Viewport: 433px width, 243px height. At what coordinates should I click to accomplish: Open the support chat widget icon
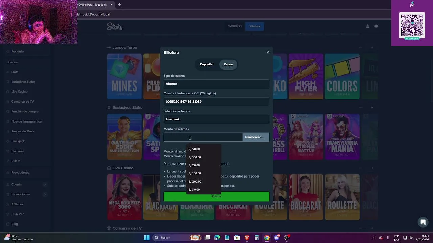pyautogui.click(x=423, y=222)
